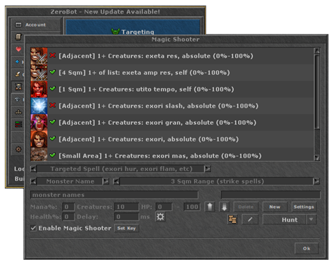Select the blue plus icon in ZeroBot sidebar
This screenshot has width=334, height=266.
coord(18,61)
